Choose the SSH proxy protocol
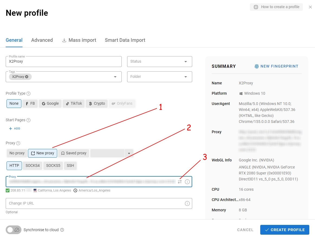The image size is (315, 239). (x=70, y=166)
